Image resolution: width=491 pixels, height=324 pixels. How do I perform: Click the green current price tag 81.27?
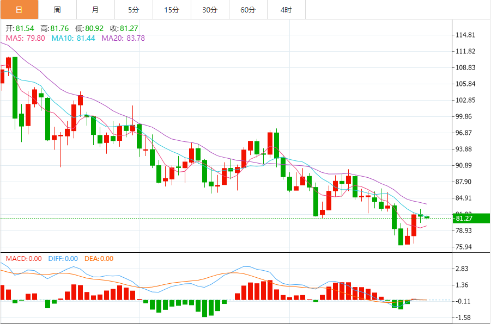pyautogui.click(x=471, y=218)
